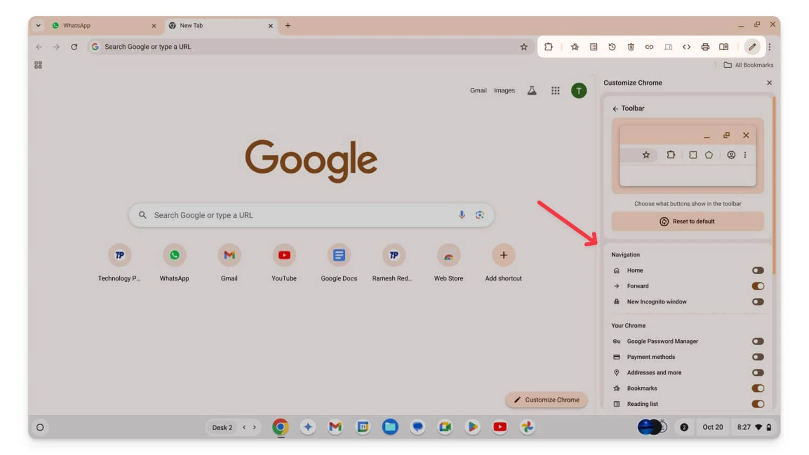Screen dimensions: 809x455
Task: Click the trash Delete browsing data icon
Action: pyautogui.click(x=630, y=47)
